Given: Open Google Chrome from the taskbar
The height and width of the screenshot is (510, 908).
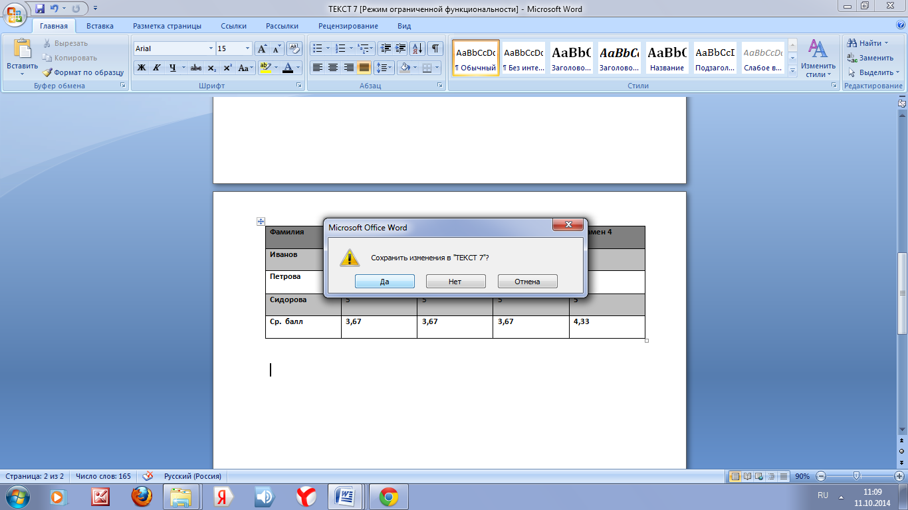Looking at the screenshot, I should coord(389,496).
